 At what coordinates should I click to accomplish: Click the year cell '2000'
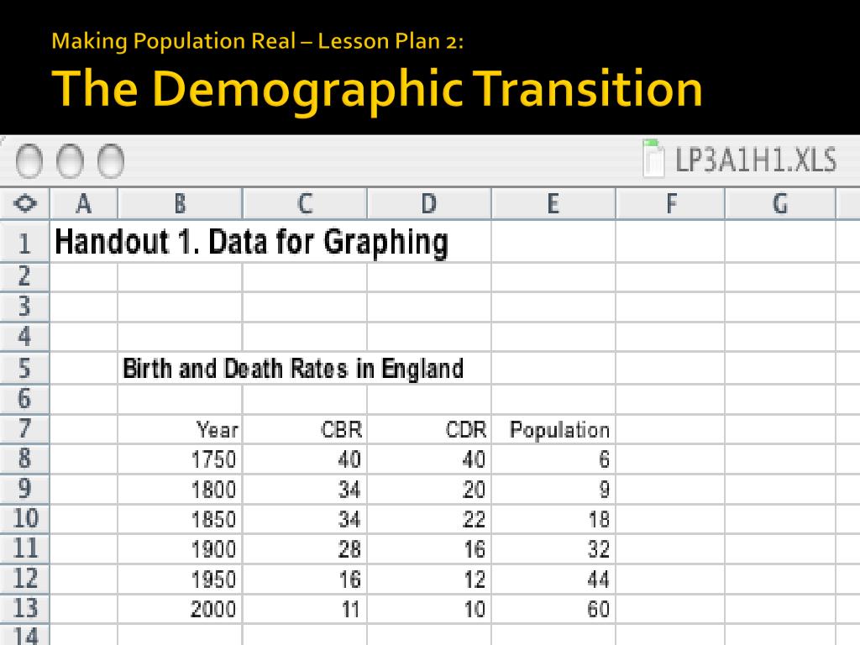coord(180,609)
